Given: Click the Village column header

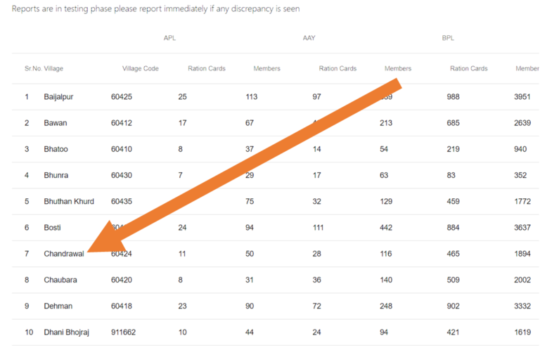Looking at the screenshot, I should pyautogui.click(x=53, y=68).
